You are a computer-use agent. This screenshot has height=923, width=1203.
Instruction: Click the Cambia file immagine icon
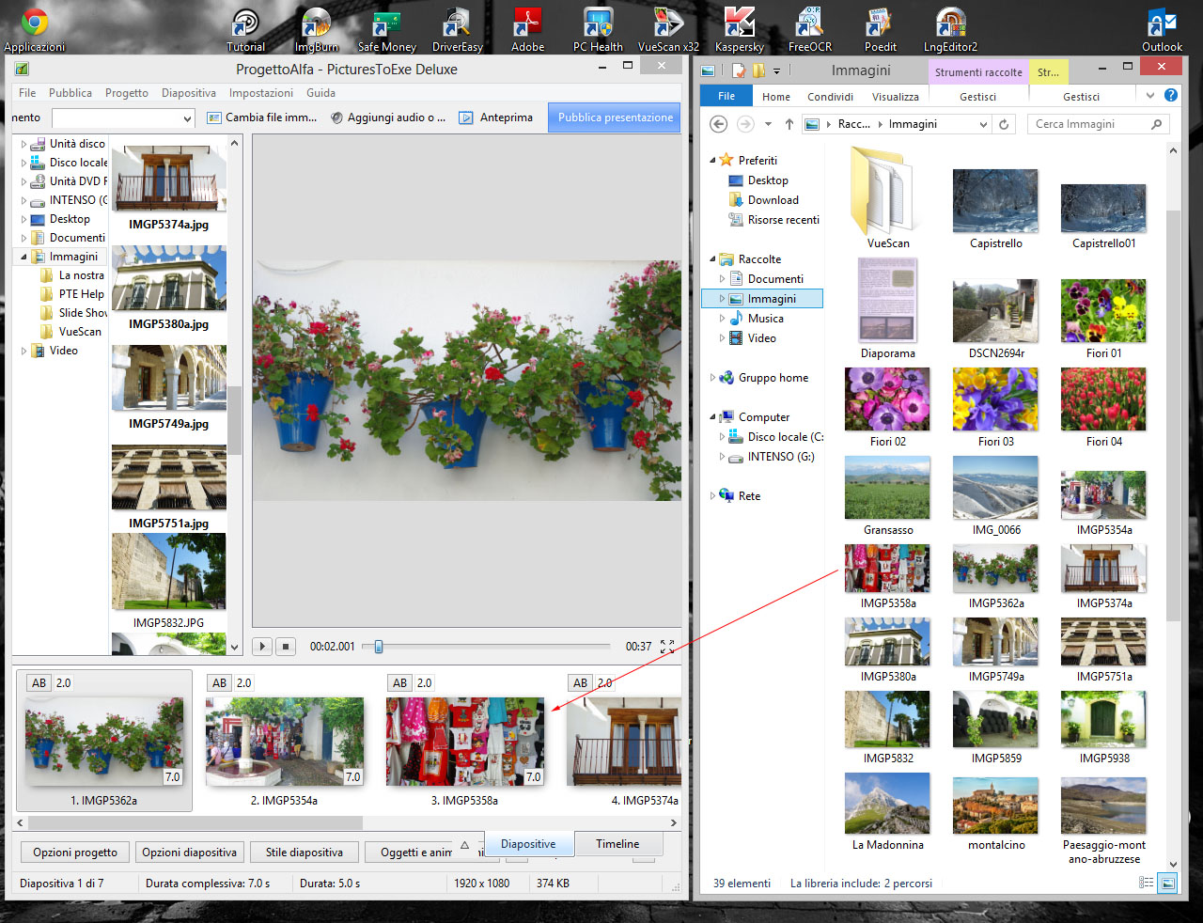pyautogui.click(x=214, y=117)
